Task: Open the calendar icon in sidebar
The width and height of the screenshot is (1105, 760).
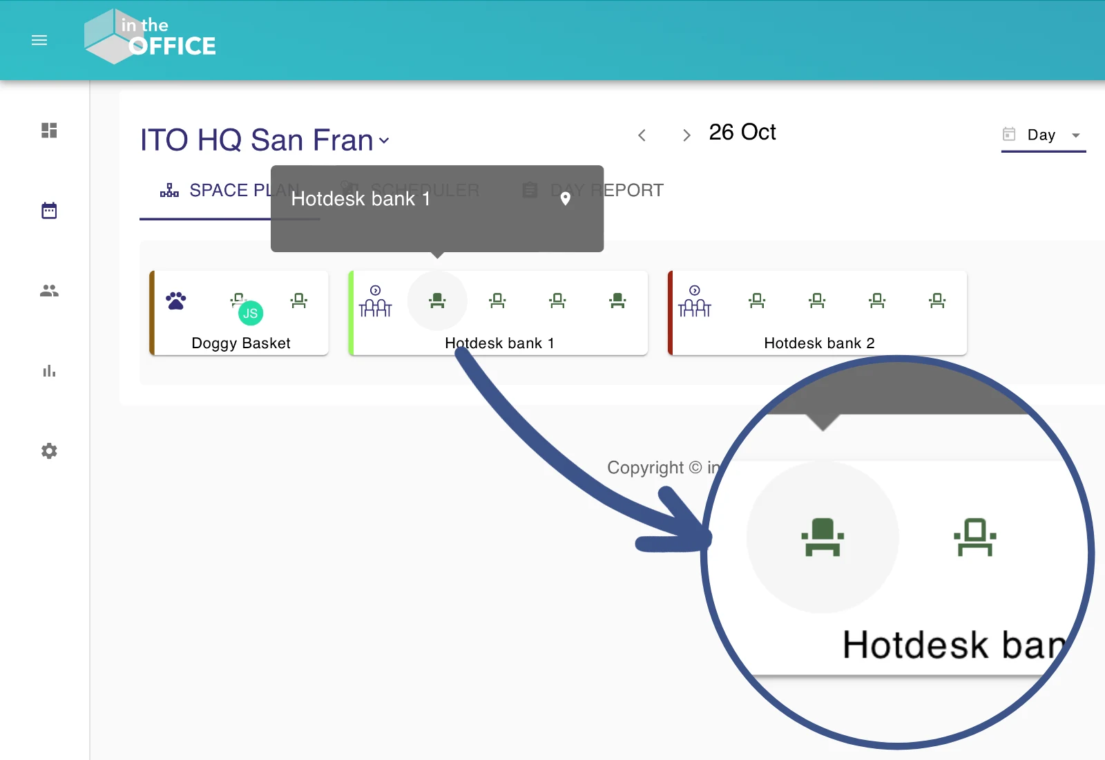Action: (x=49, y=211)
